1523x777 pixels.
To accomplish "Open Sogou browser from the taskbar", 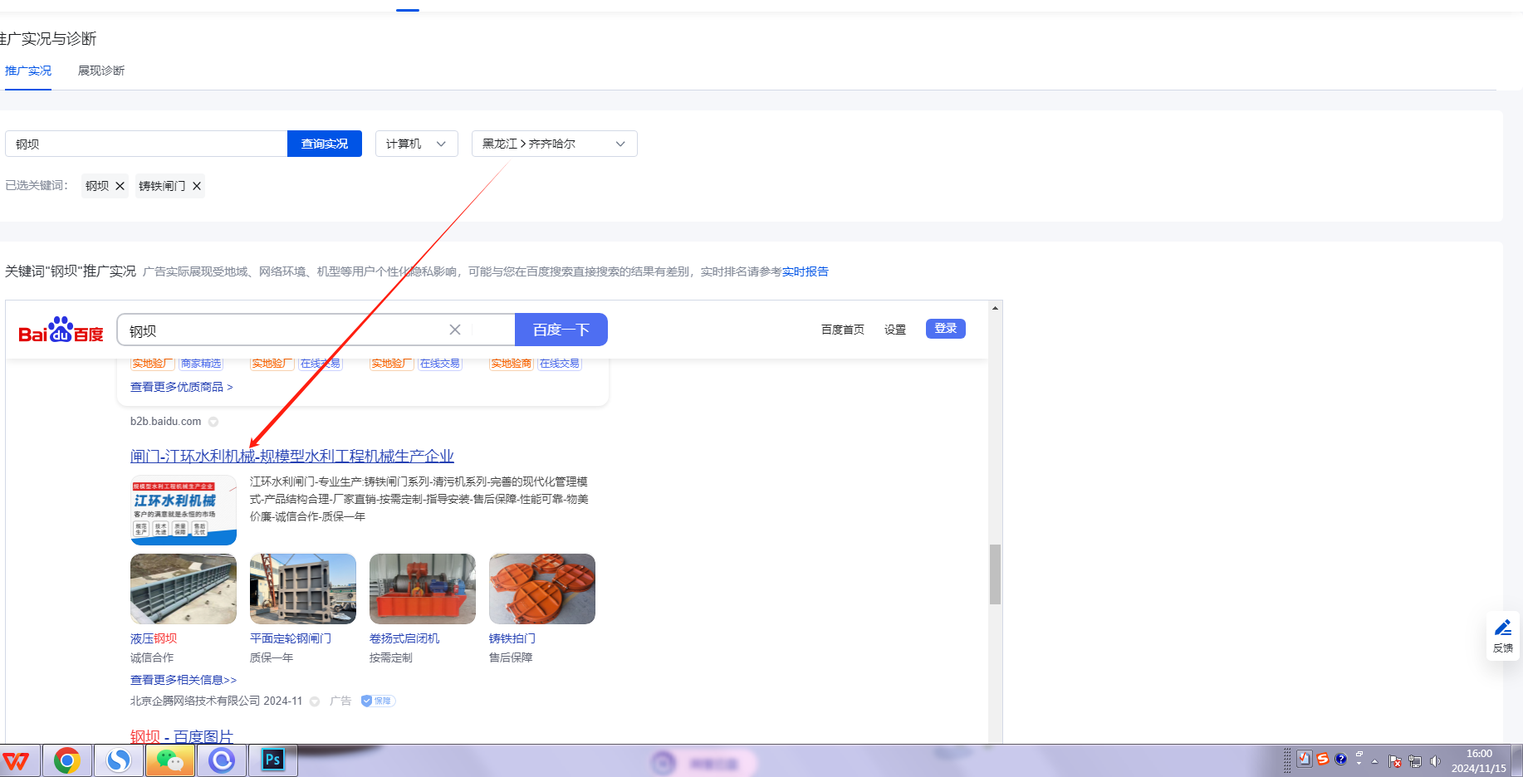I will click(x=119, y=760).
